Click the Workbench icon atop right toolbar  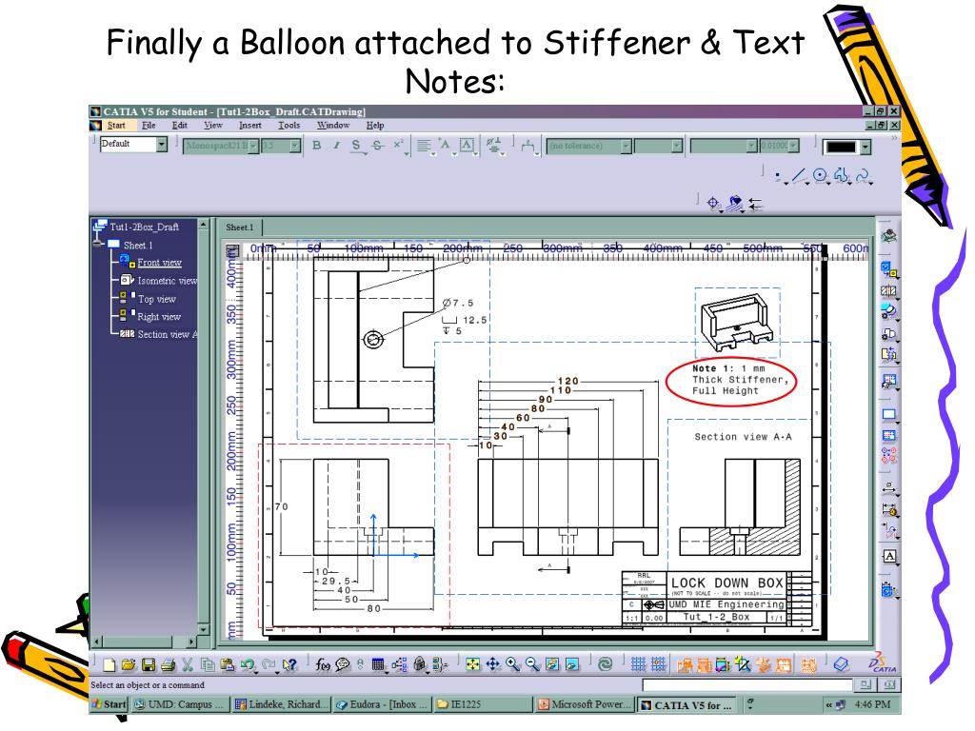tap(889, 236)
